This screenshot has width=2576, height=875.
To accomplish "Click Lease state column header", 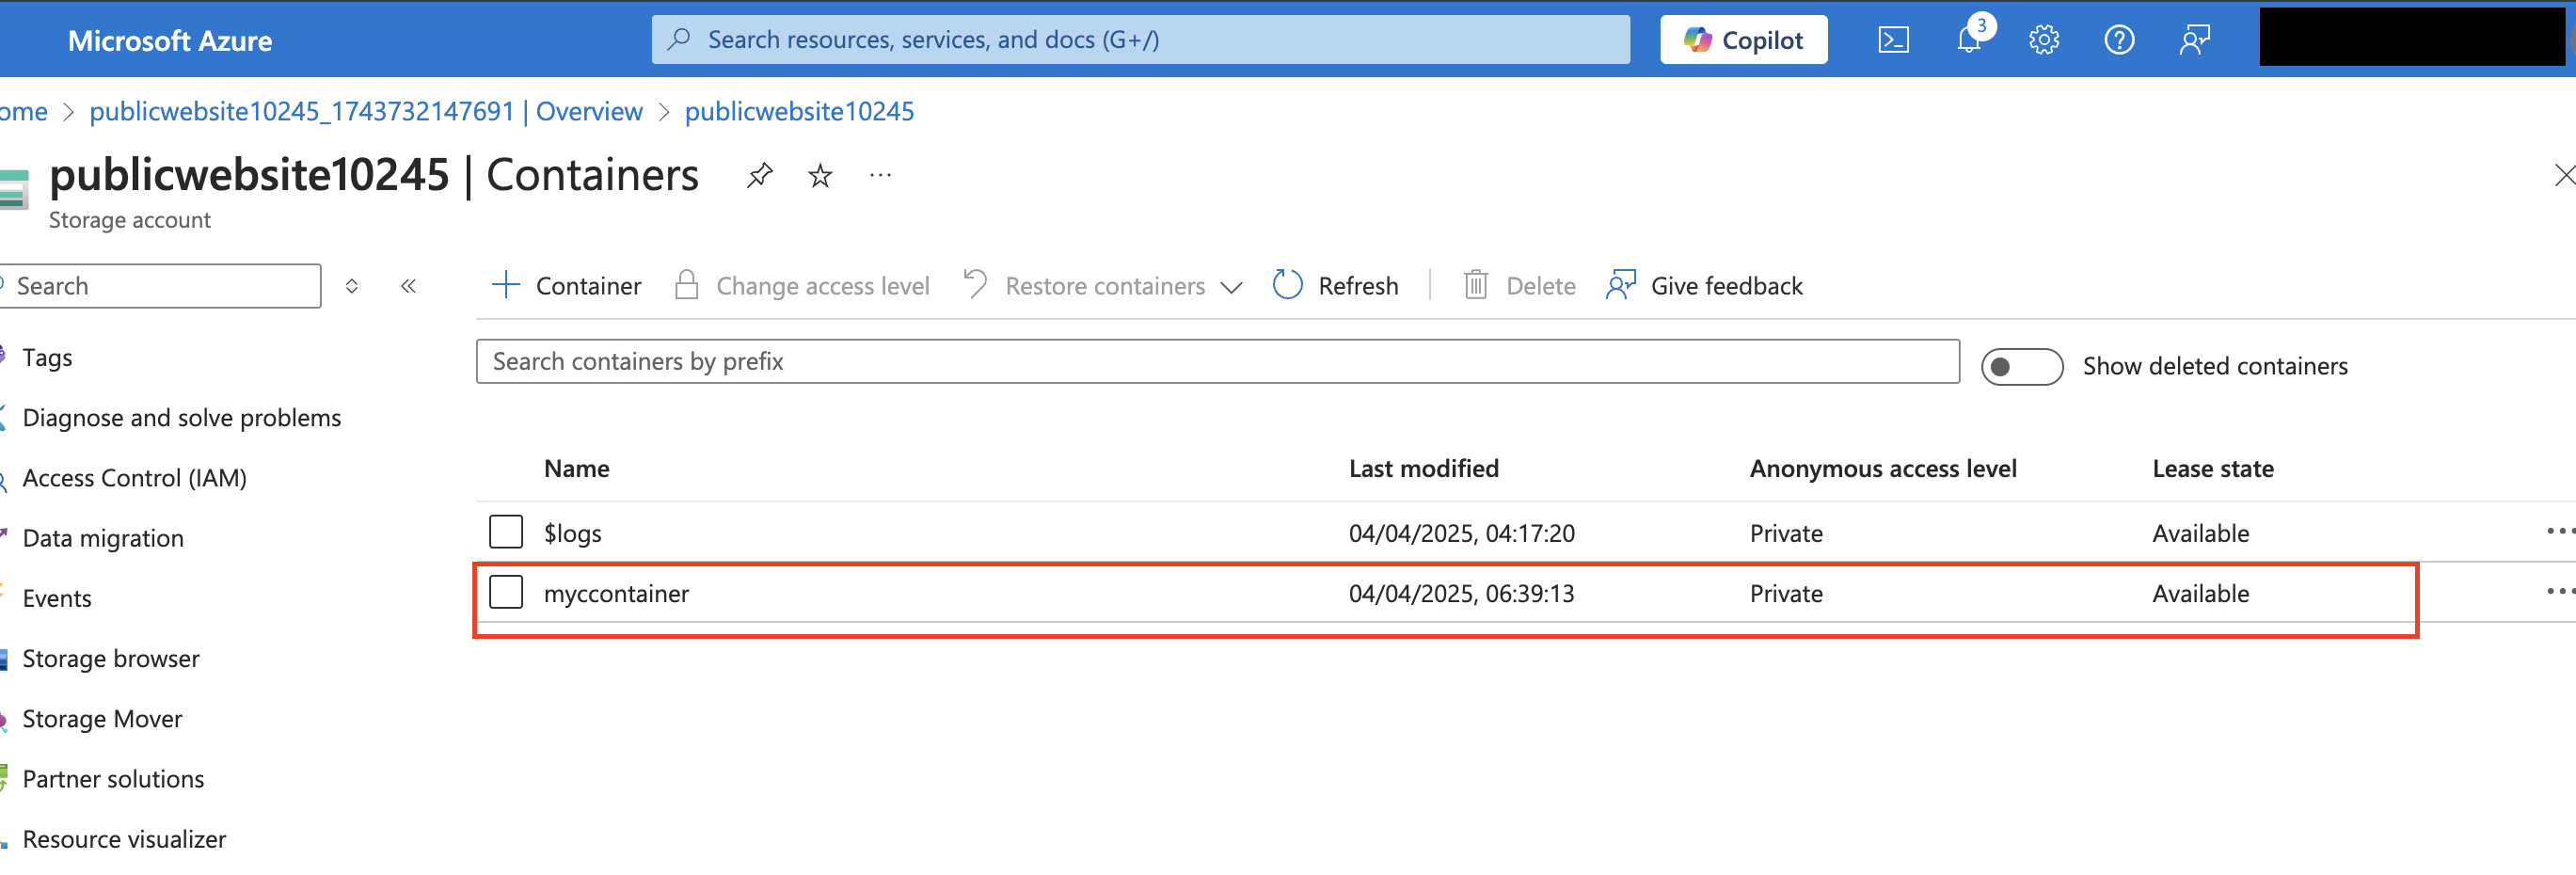I will (x=2212, y=468).
